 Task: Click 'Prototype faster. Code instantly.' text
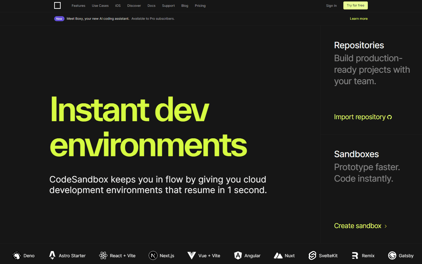(367, 173)
